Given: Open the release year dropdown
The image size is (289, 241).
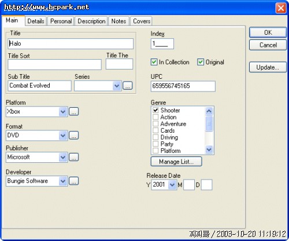Looking at the screenshot, I should coord(172,185).
